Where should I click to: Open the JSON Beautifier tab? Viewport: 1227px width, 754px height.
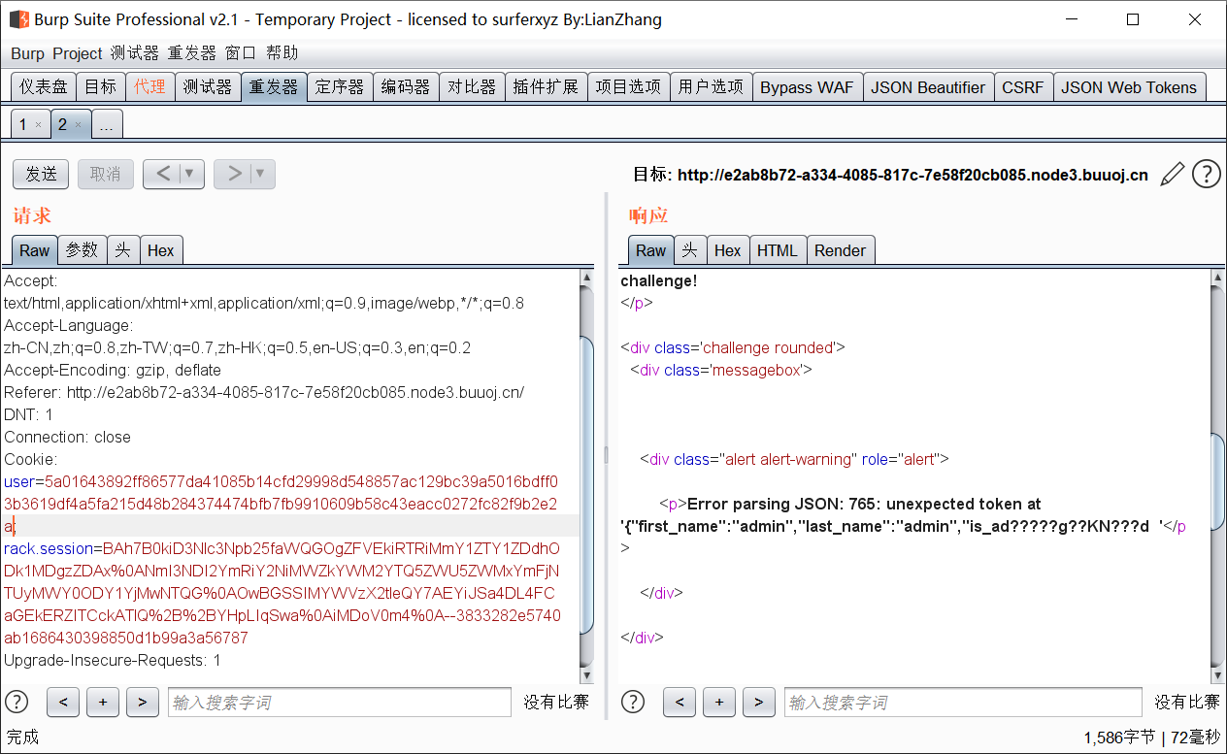[x=928, y=86]
